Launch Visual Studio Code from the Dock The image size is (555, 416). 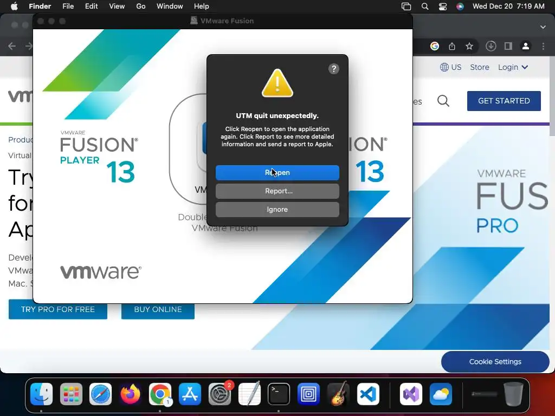[368, 394]
